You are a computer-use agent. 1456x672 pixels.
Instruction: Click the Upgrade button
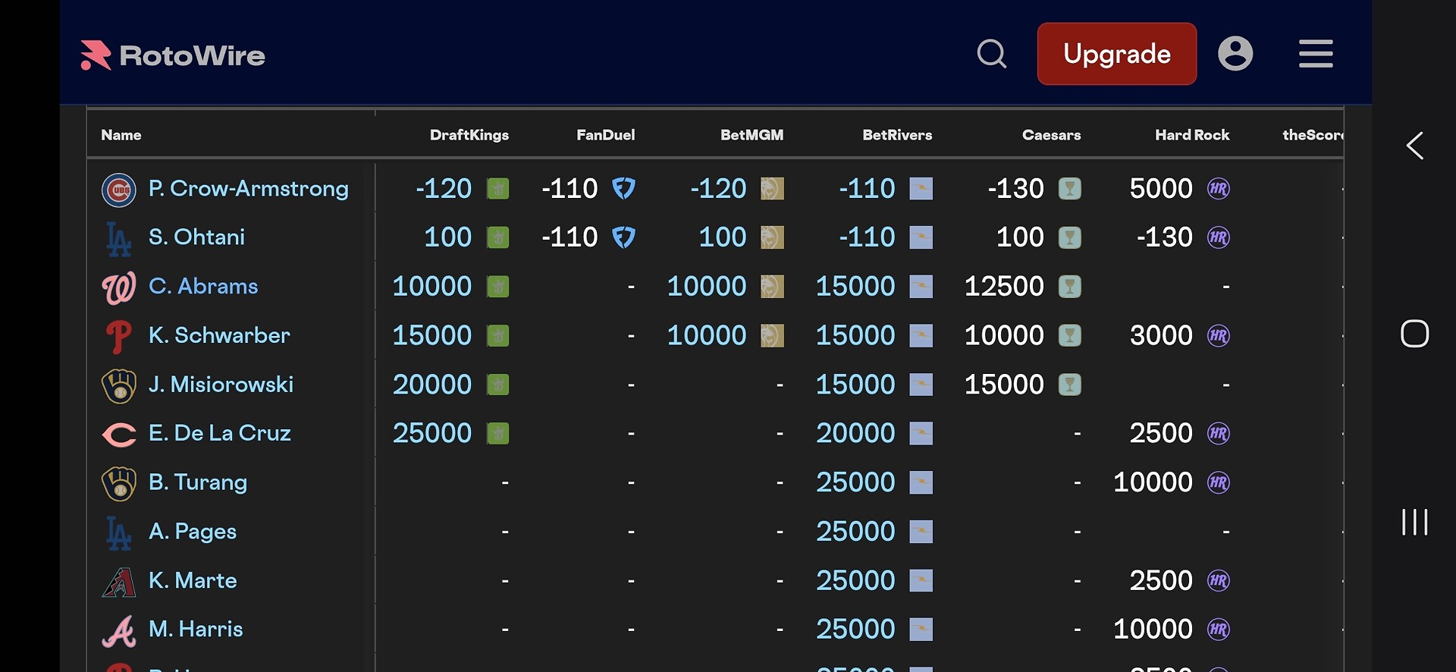(1117, 54)
